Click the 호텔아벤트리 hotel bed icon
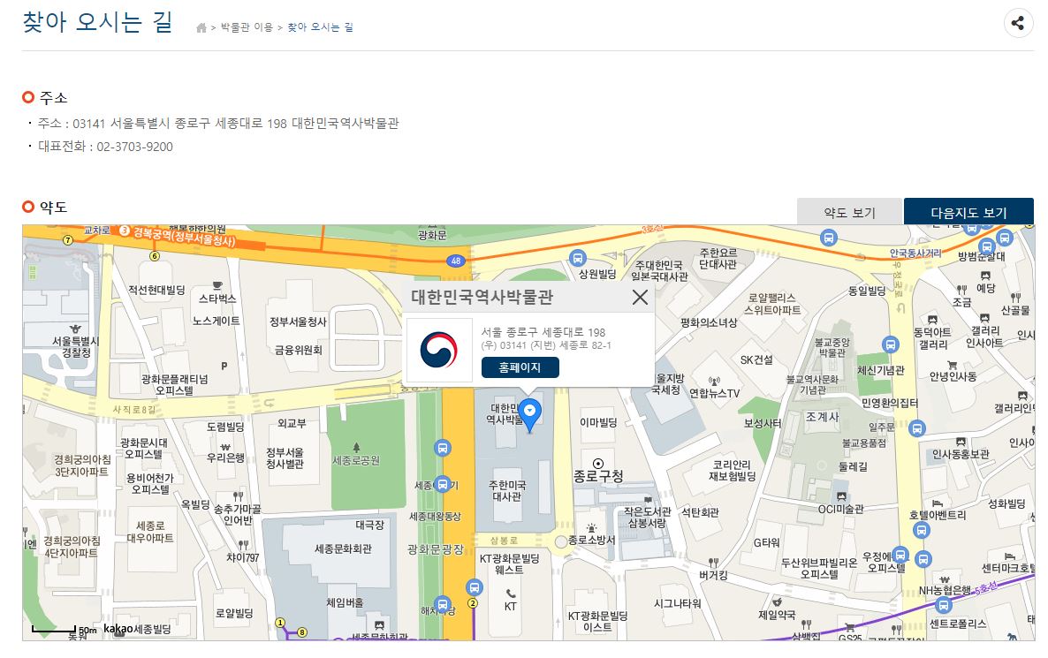Image resolution: width=1048 pixels, height=658 pixels. (937, 503)
